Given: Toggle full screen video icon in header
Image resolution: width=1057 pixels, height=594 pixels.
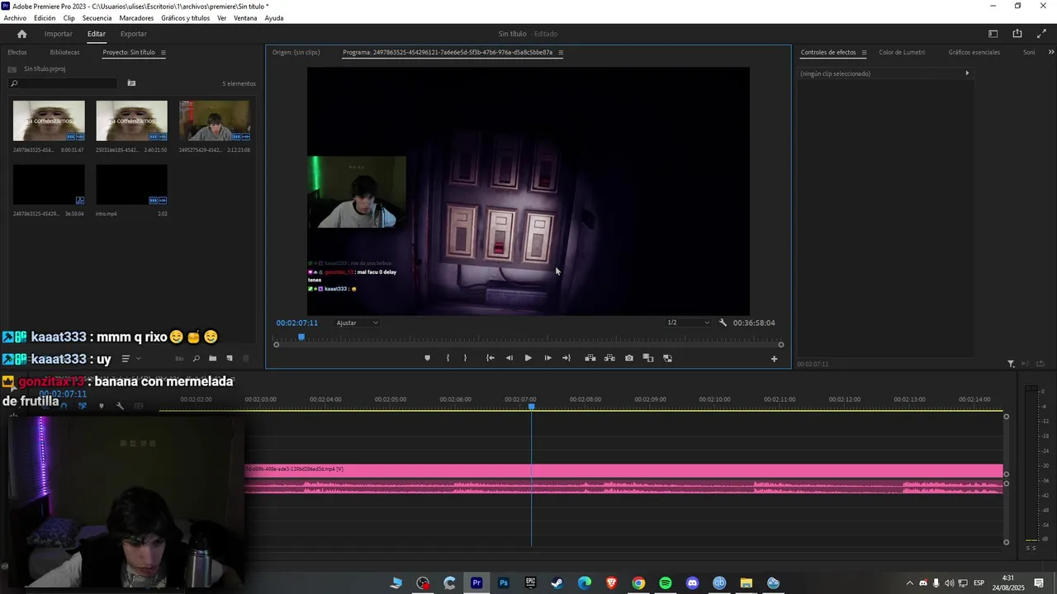Looking at the screenshot, I should point(1040,34).
